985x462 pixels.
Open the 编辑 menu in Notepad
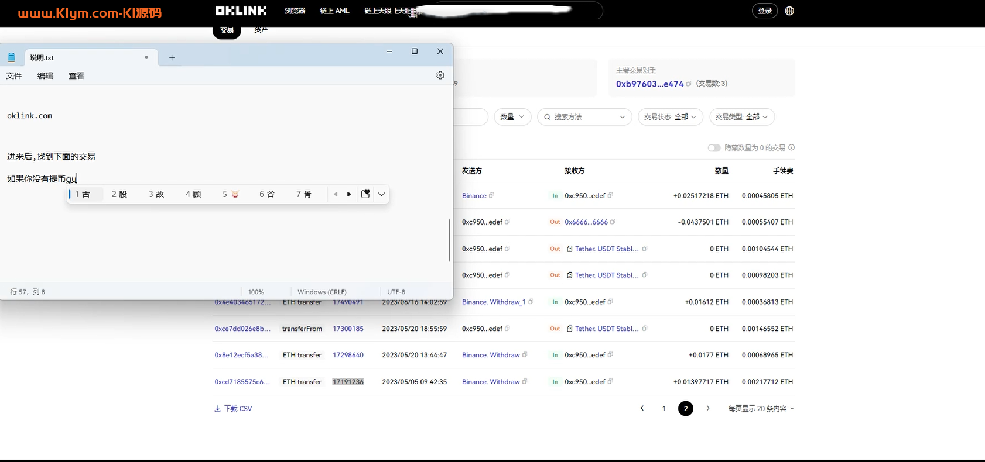45,75
